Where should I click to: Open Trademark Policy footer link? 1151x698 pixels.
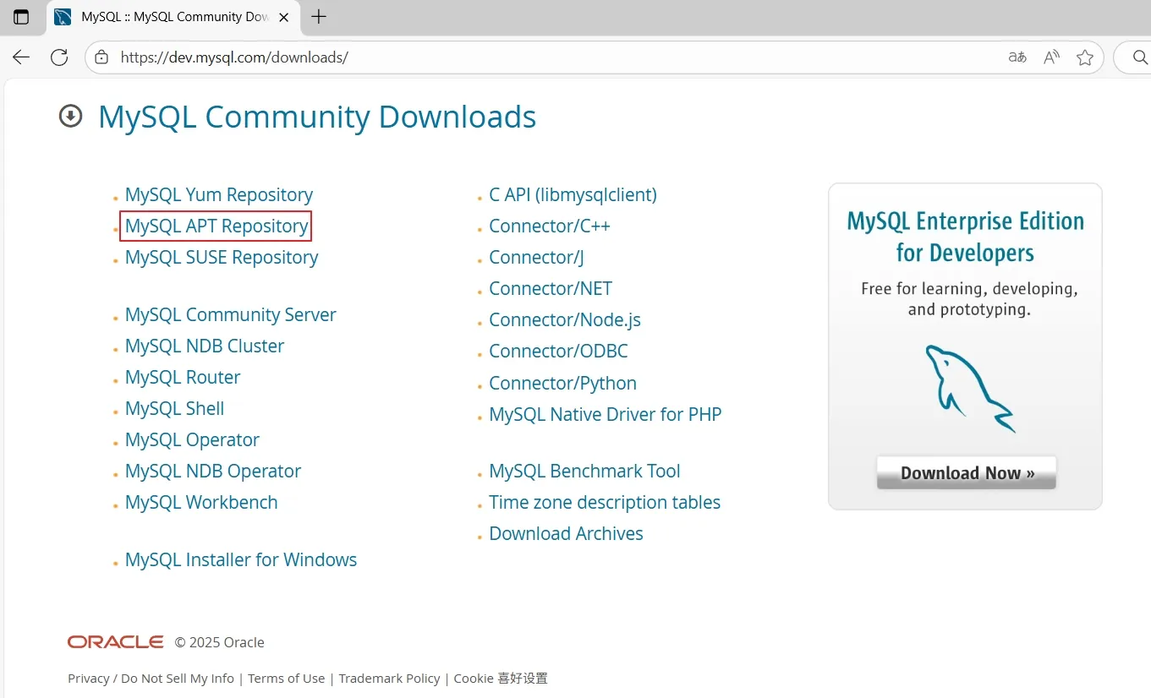point(390,679)
